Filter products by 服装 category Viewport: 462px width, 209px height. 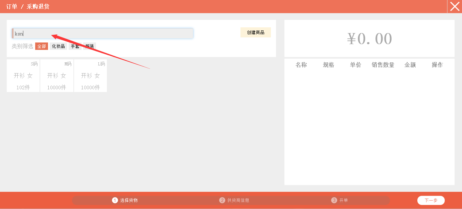click(x=90, y=47)
